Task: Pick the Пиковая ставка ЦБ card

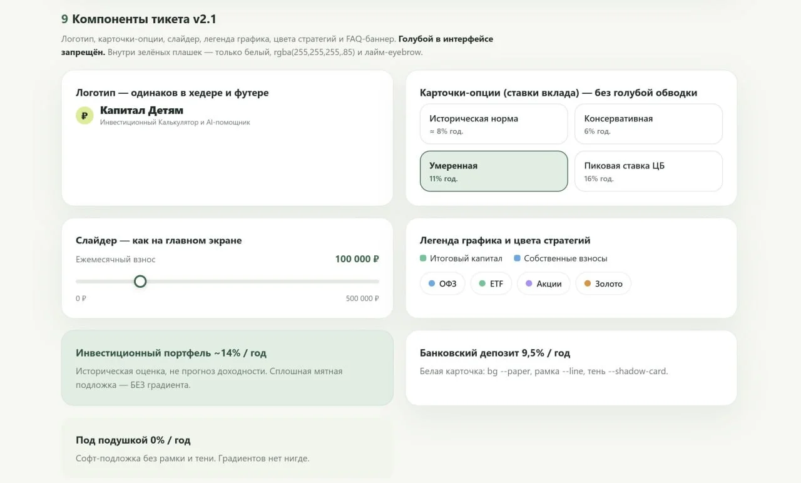Action: point(648,171)
